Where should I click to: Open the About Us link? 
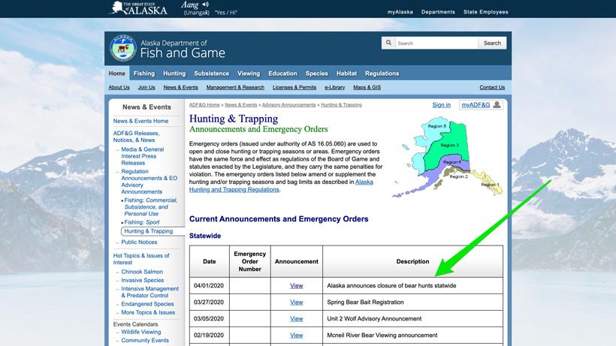coord(119,88)
